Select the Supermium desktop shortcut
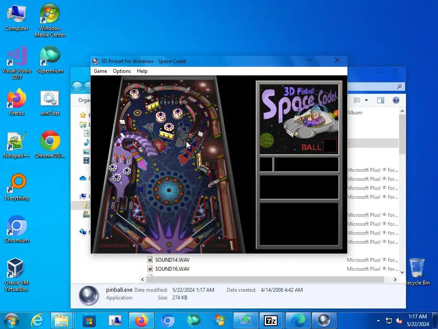The image size is (438, 329). (50, 60)
